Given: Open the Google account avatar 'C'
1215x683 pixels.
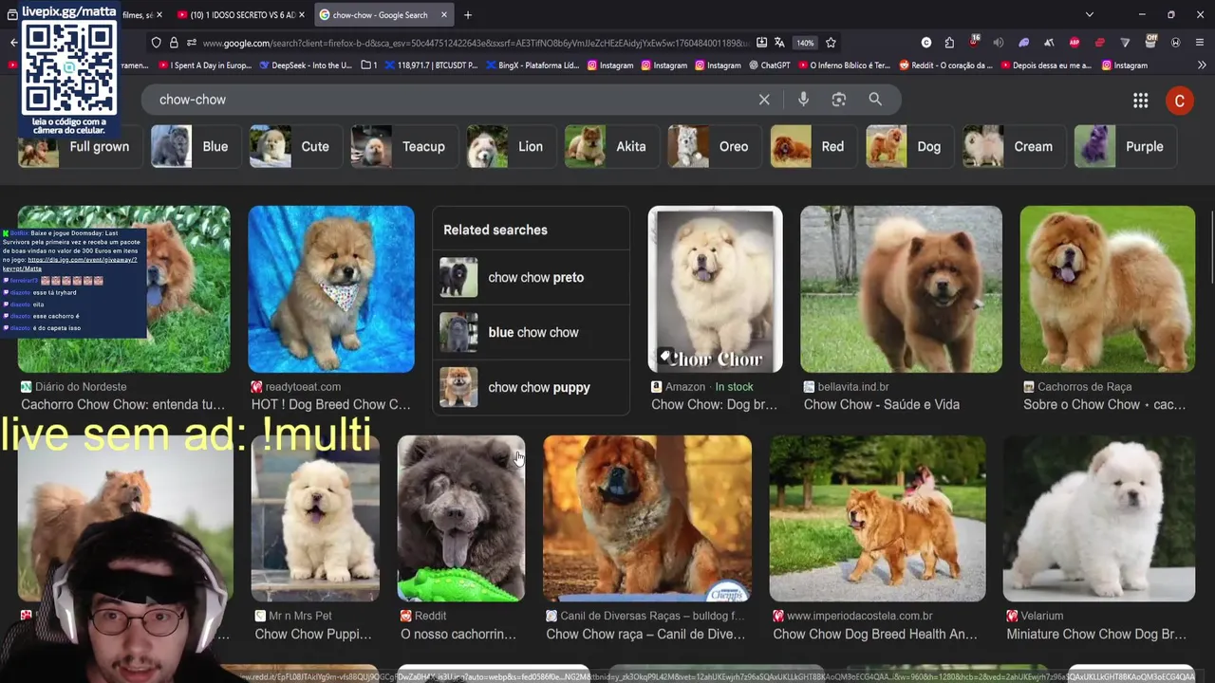Looking at the screenshot, I should point(1180,101).
